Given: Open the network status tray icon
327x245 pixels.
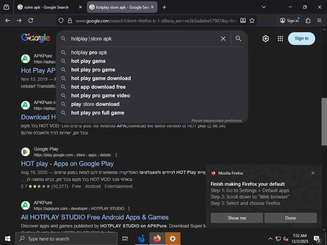Looking at the screenshot, I should click(278, 239).
